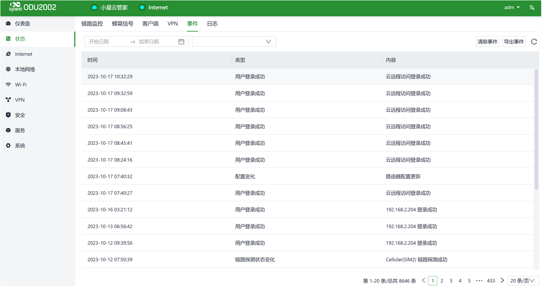542x286 pixels.
Task: Open 仪表盘 in the sidebar
Action: (38, 24)
